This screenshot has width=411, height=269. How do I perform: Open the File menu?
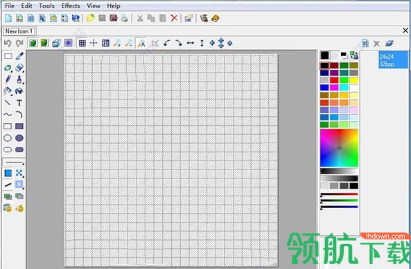click(10, 6)
